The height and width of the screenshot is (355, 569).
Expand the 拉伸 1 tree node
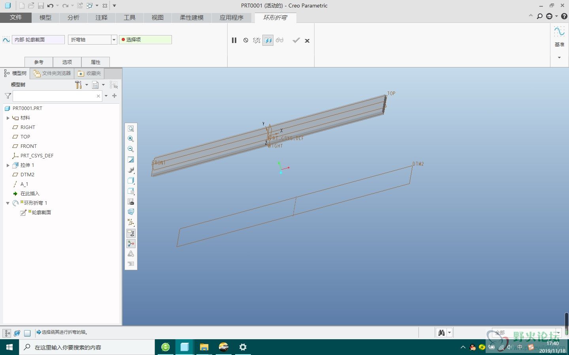tap(8, 165)
